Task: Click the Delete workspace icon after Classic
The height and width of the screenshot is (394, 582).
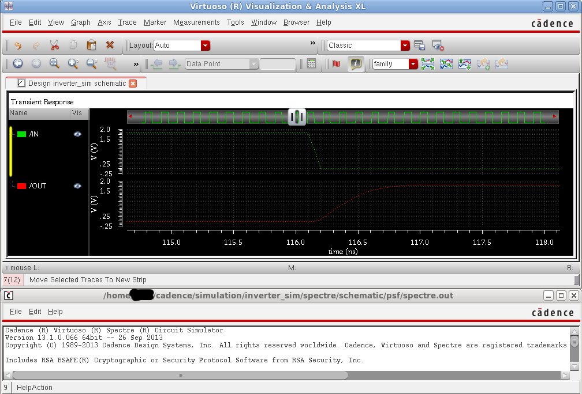Action: pyautogui.click(x=438, y=46)
